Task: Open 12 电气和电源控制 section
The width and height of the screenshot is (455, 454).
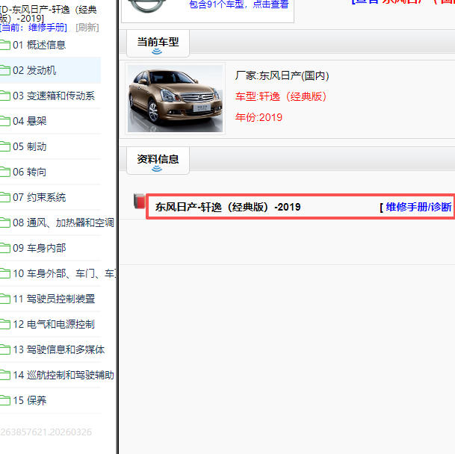Action: (x=54, y=324)
